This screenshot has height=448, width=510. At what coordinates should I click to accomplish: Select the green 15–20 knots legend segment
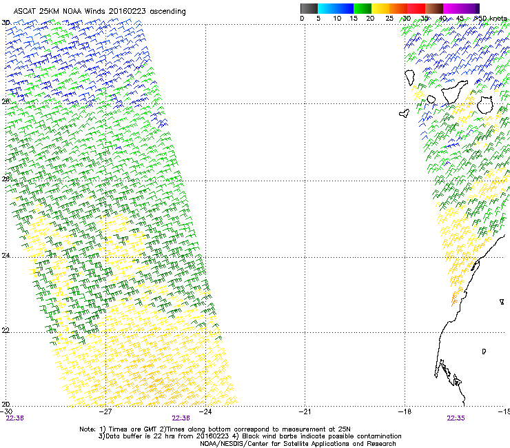pyautogui.click(x=363, y=8)
